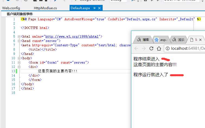This screenshot has width=205, height=128.
Task: Click the browser forward arrow
Action: 144,48
